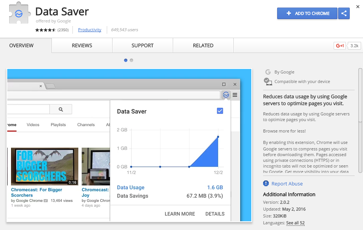Open the hamburger menu in the screenshot
363x230 pixels.
235,95
